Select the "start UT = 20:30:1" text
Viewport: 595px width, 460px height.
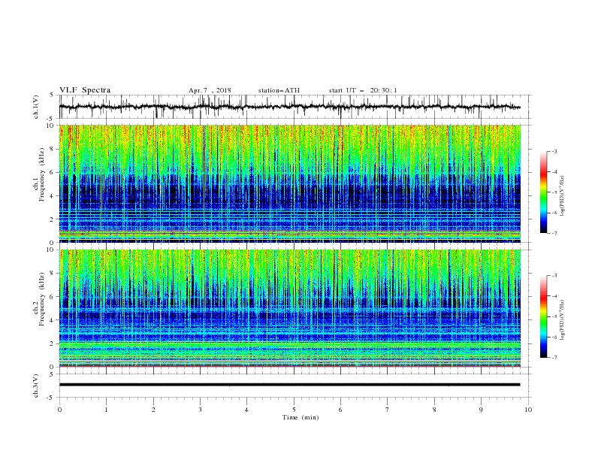click(363, 90)
